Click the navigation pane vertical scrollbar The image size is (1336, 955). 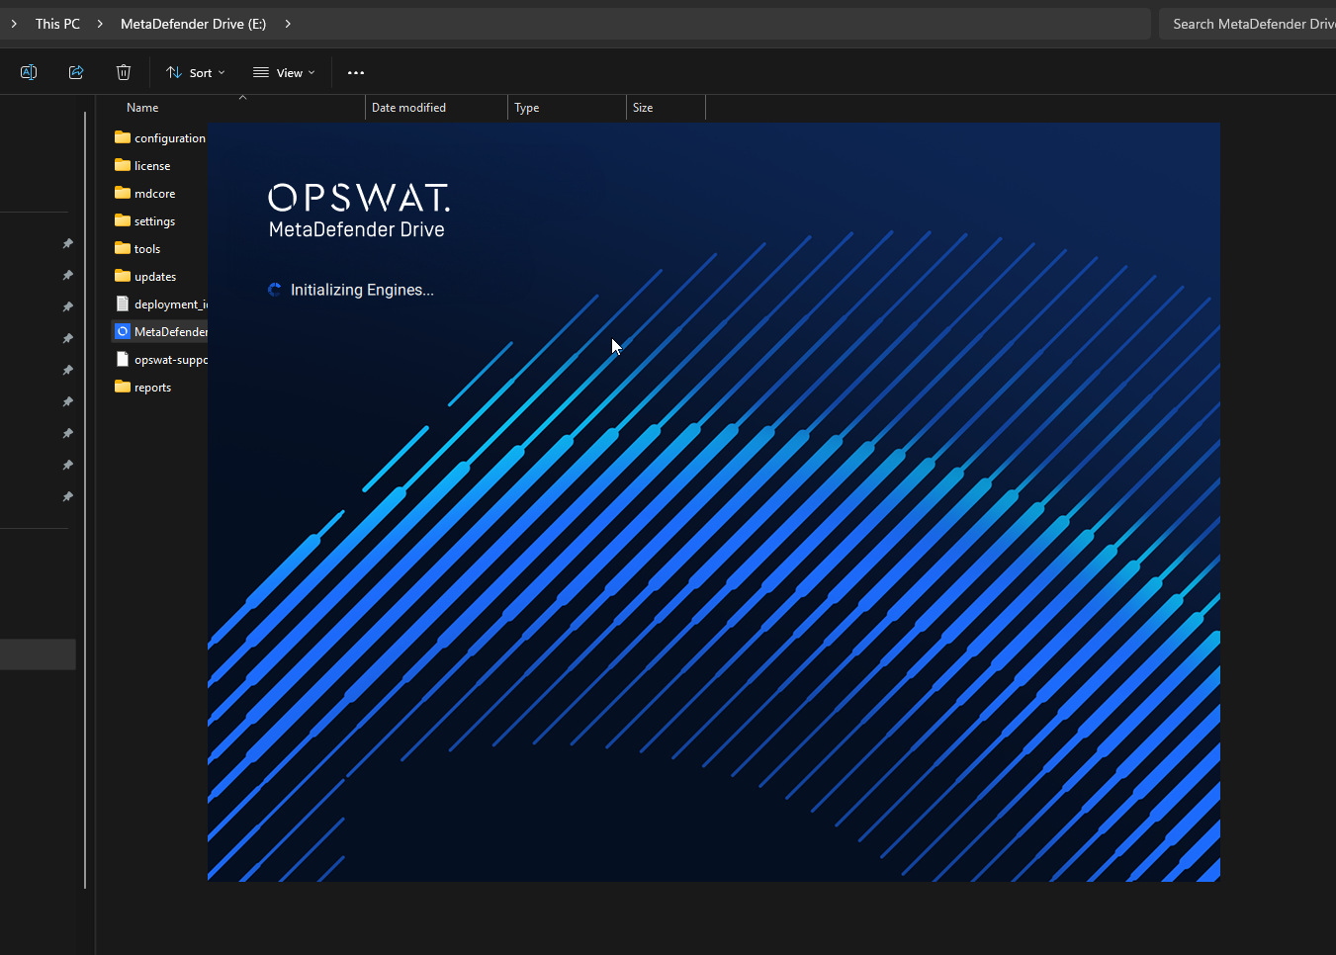[x=85, y=499]
